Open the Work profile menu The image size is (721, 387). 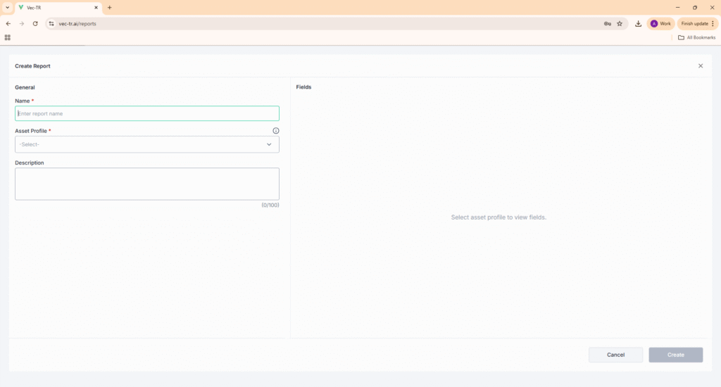[660, 23]
